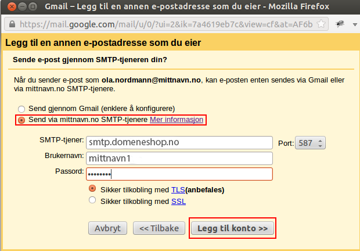Choose the TLS secure connection radio button
The height and width of the screenshot is (251, 360).
click(92, 189)
